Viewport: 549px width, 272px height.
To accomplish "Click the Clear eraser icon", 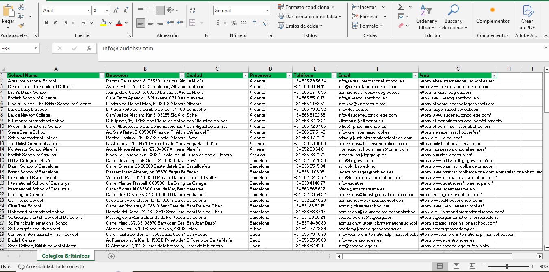I will click(x=401, y=26).
